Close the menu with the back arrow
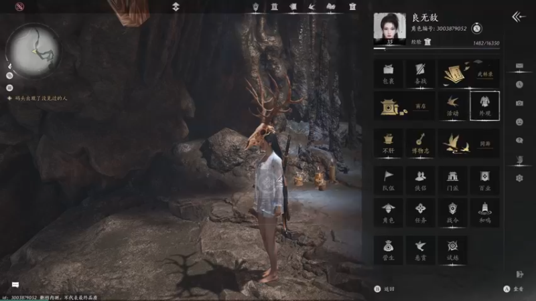 click(x=519, y=16)
